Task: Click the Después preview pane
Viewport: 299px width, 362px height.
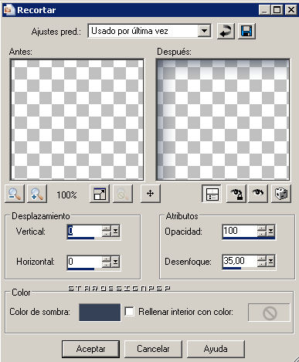Action: pyautogui.click(x=223, y=120)
